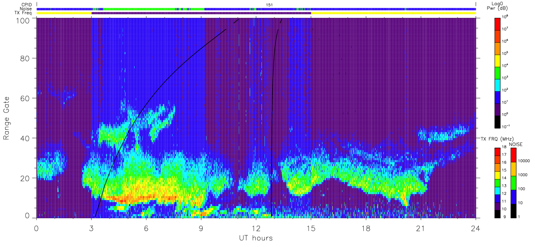Click the purple part of TX Freq strip
The height and width of the screenshot is (247, 535).
pyautogui.click(x=201, y=13)
